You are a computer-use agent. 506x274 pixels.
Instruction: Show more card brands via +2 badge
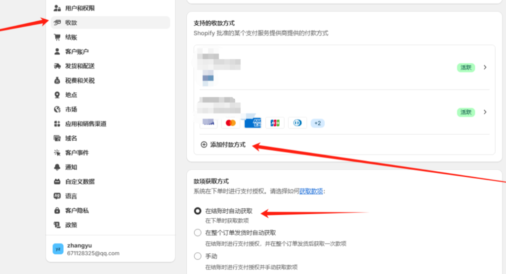click(x=317, y=123)
